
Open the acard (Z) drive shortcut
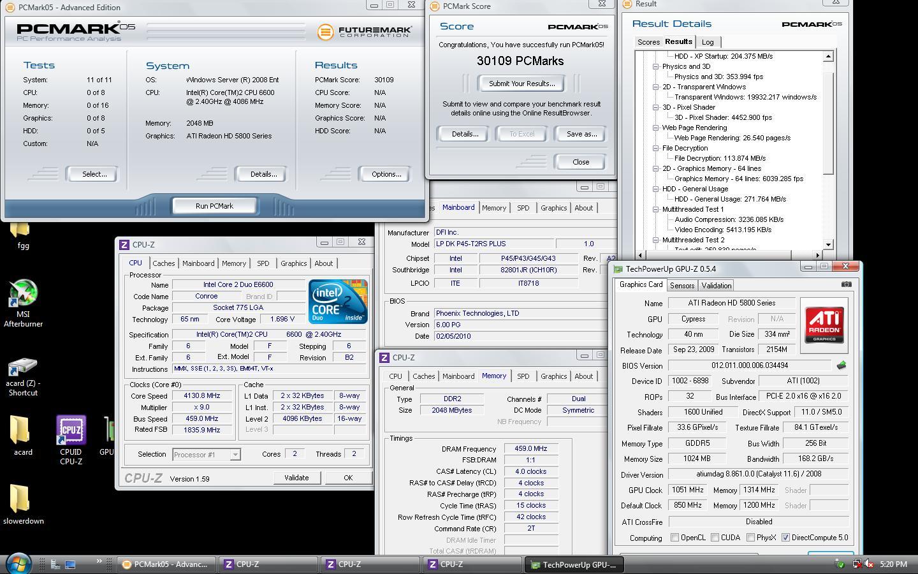tap(24, 377)
